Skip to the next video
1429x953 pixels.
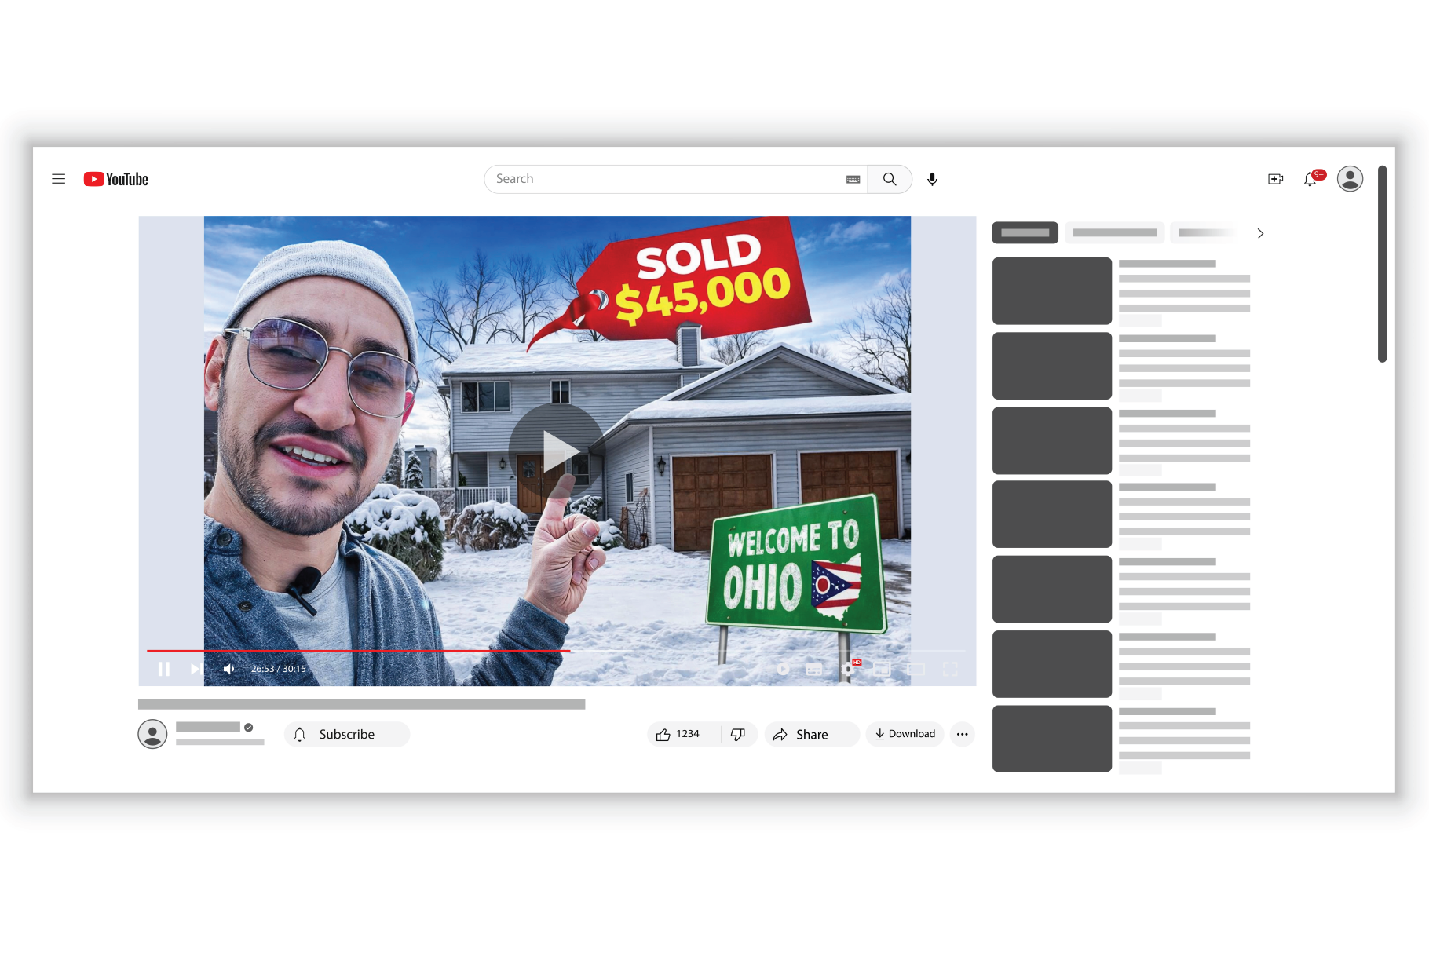[196, 669]
